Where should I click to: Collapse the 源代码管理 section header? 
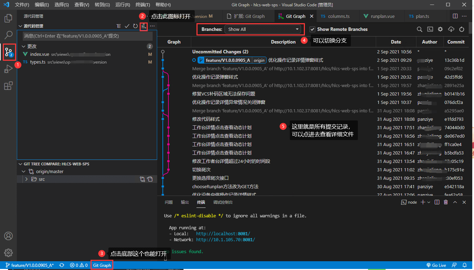pos(33,26)
